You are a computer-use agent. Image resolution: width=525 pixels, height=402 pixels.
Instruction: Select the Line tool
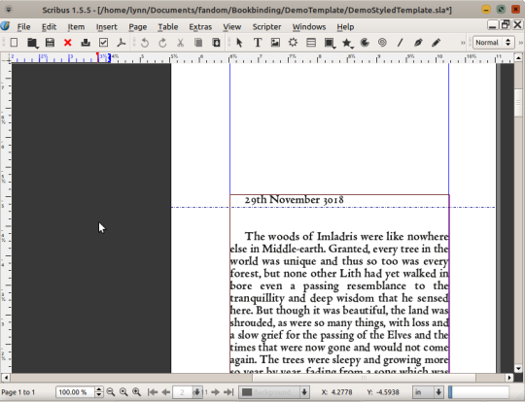point(401,43)
